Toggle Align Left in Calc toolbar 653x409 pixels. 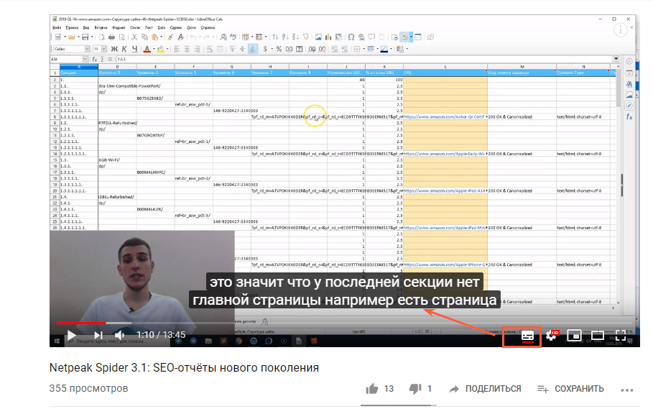(177, 49)
